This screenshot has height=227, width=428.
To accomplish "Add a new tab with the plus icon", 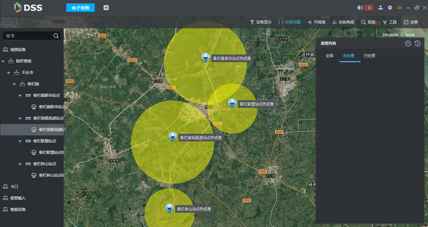I will click(x=106, y=8).
